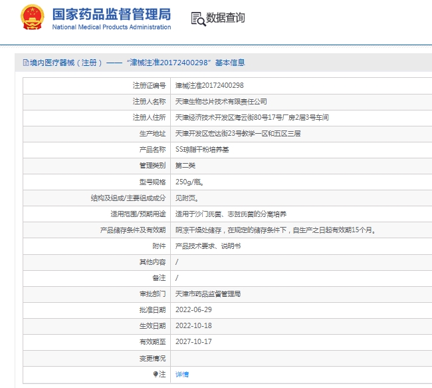The height and width of the screenshot is (388, 432).
Task: Open the 数据查询 search icon
Action: point(198,19)
